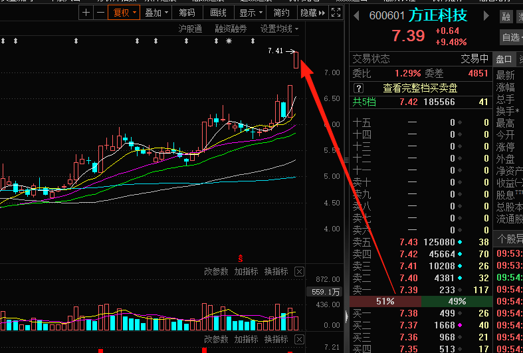Open 设置均线 dropdown
Image resolution: width=523 pixels, height=353 pixels.
pyautogui.click(x=279, y=29)
